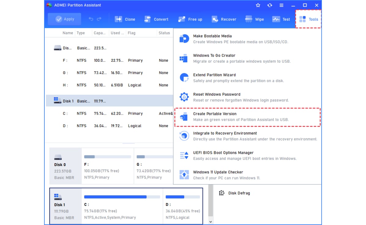366x225 pixels.
Task: Click the Disk 1 Windows drive icon in list
Action: [58, 101]
